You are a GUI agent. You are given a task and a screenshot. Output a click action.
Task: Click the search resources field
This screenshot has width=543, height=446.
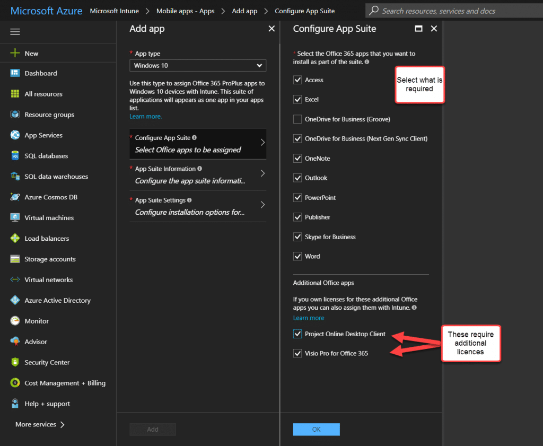(456, 11)
